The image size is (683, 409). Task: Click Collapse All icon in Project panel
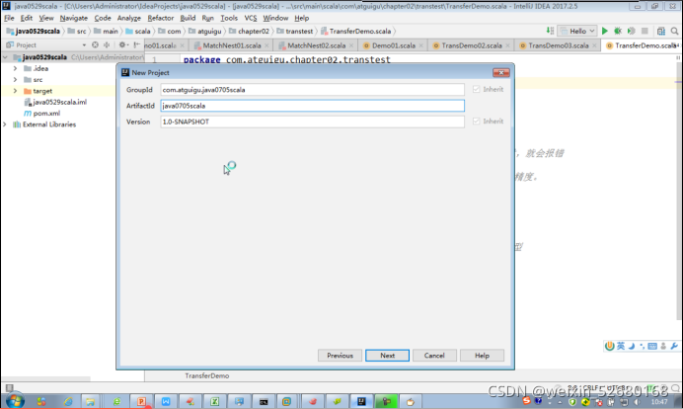click(x=107, y=44)
